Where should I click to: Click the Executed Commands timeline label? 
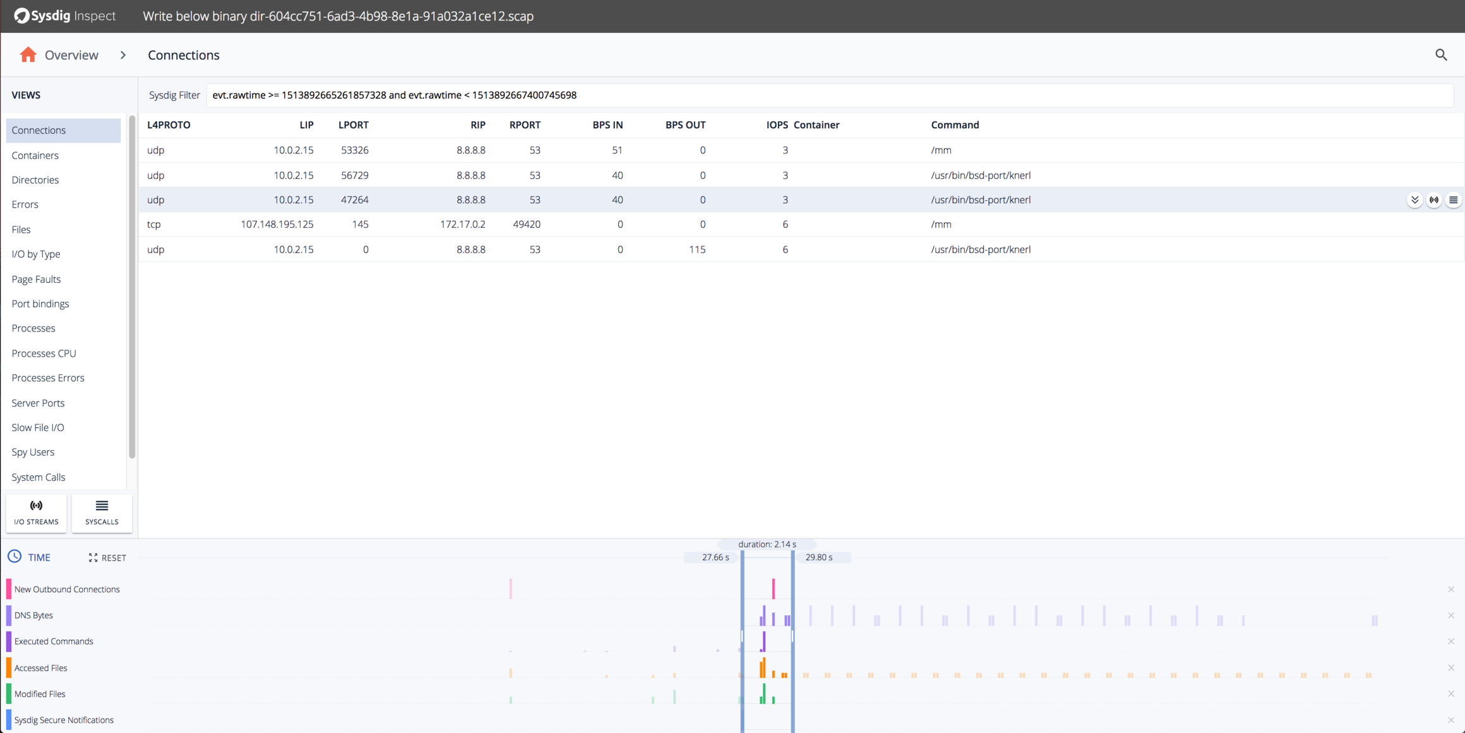point(54,641)
